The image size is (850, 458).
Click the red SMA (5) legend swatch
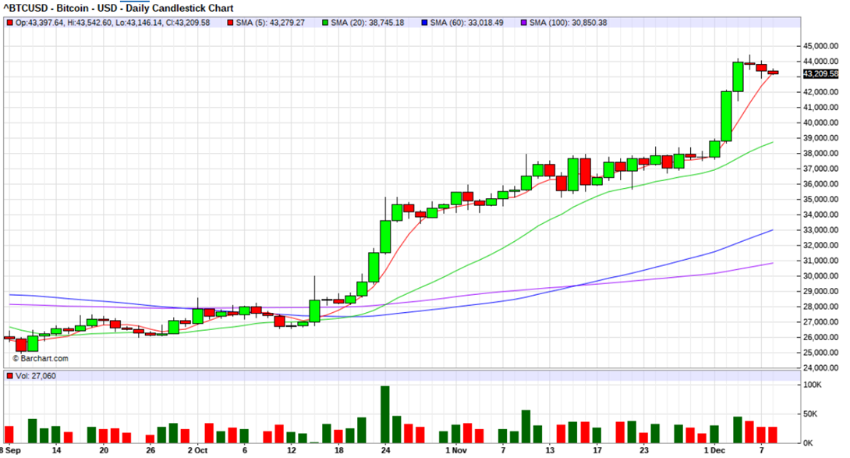tap(230, 23)
